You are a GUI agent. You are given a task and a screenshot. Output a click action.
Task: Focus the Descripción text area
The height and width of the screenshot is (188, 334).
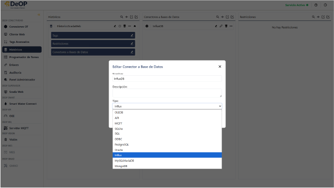(167, 93)
